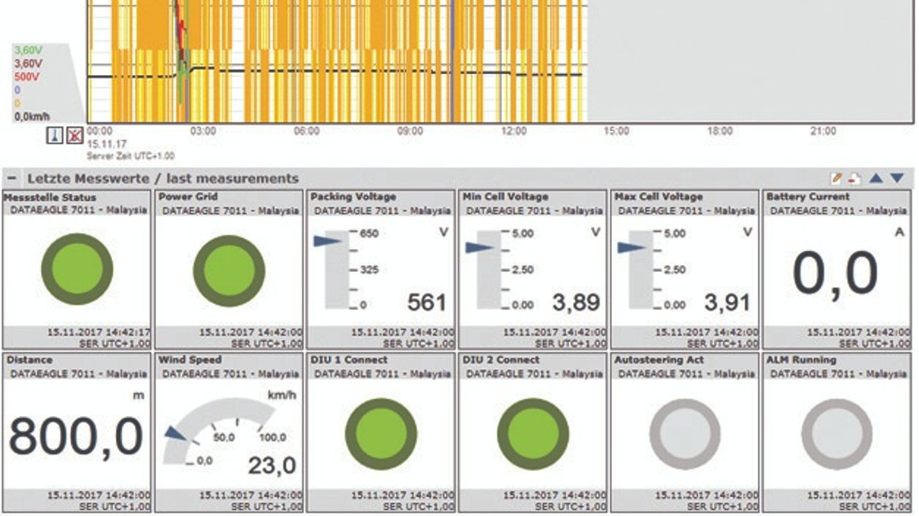The image size is (919, 516).
Task: Click the 12:00 time axis label
Action: click(514, 131)
